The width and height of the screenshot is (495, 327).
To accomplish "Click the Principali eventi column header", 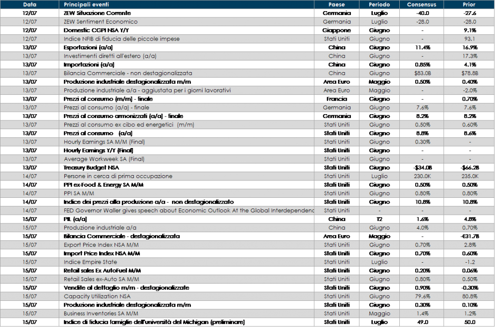I will pos(87,4).
